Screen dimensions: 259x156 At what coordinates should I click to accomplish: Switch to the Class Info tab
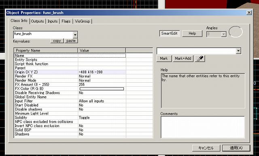pyautogui.click(x=19, y=21)
